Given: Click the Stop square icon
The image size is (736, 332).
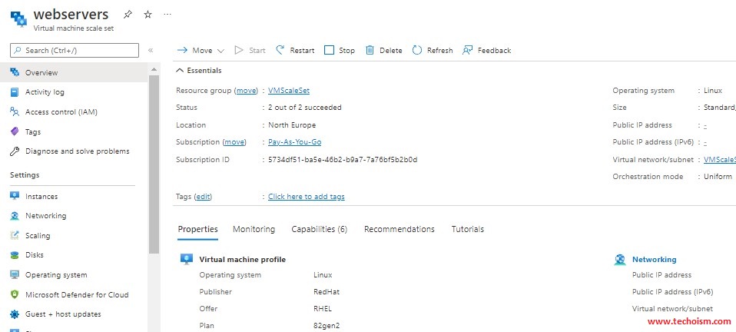Looking at the screenshot, I should tap(329, 50).
